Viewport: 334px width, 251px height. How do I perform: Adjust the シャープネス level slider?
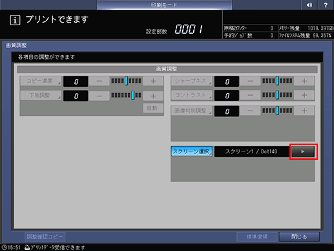277,81
